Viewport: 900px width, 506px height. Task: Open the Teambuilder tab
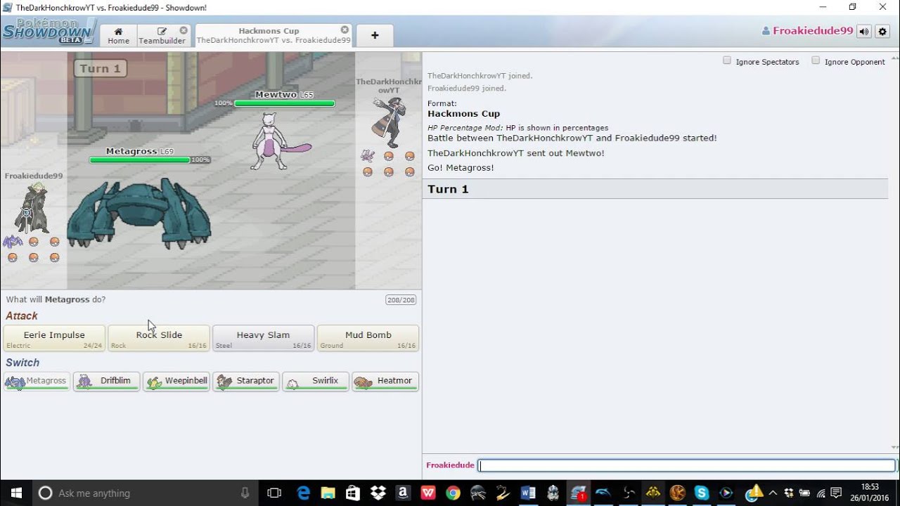162,36
